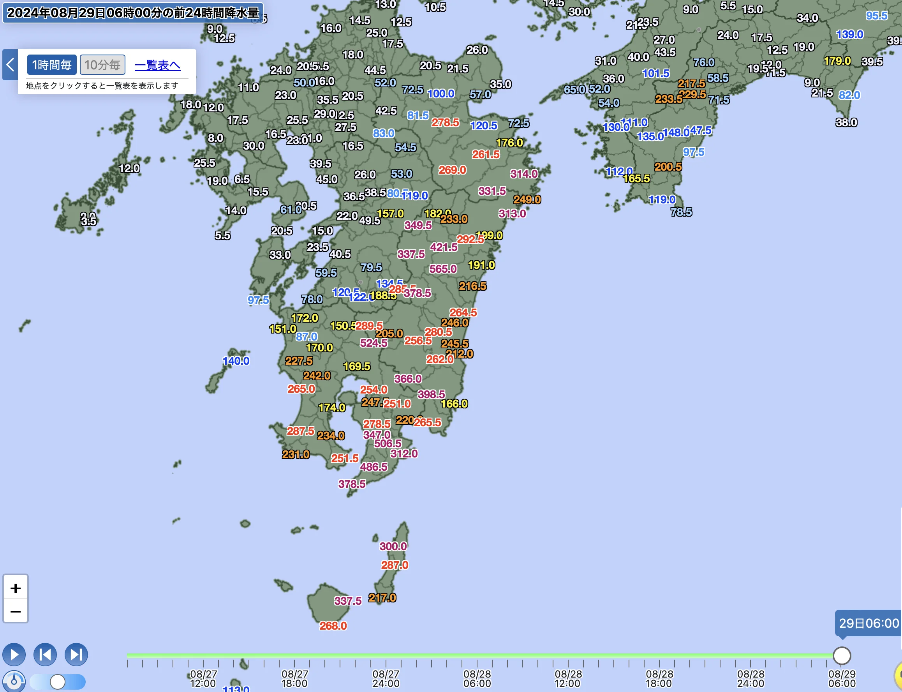This screenshot has height=692, width=902.
Task: Toggle the switch beside the clock icon
Action: 58,682
